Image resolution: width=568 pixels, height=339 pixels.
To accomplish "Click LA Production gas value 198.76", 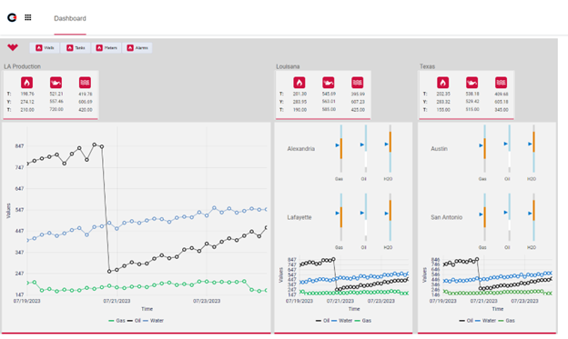I will [x=27, y=94].
